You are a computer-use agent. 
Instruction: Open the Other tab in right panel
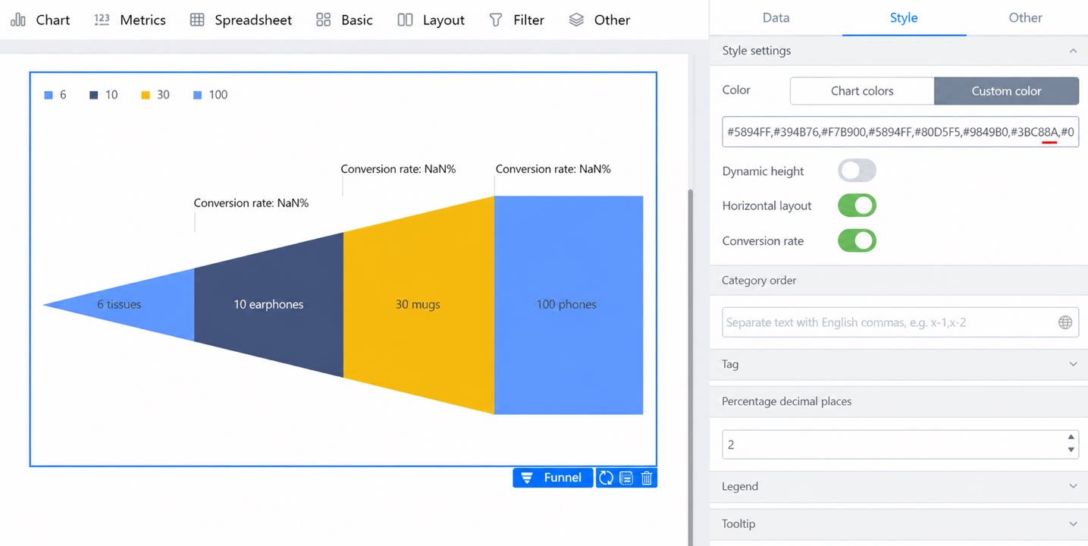1025,17
